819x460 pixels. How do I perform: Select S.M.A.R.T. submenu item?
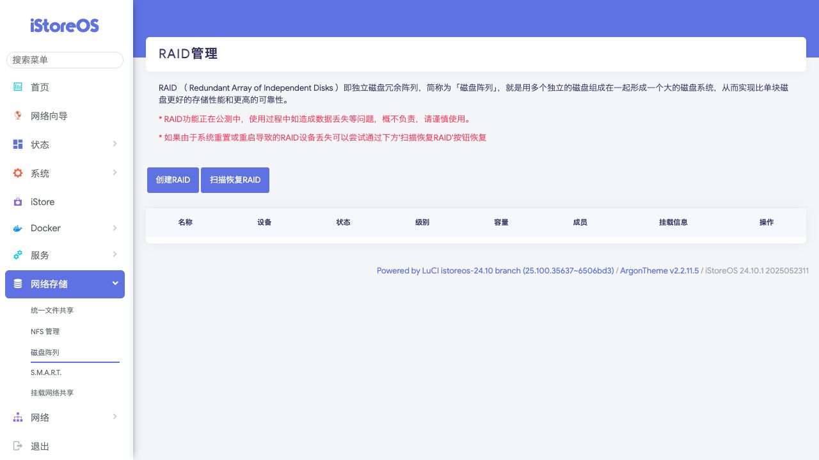click(46, 372)
